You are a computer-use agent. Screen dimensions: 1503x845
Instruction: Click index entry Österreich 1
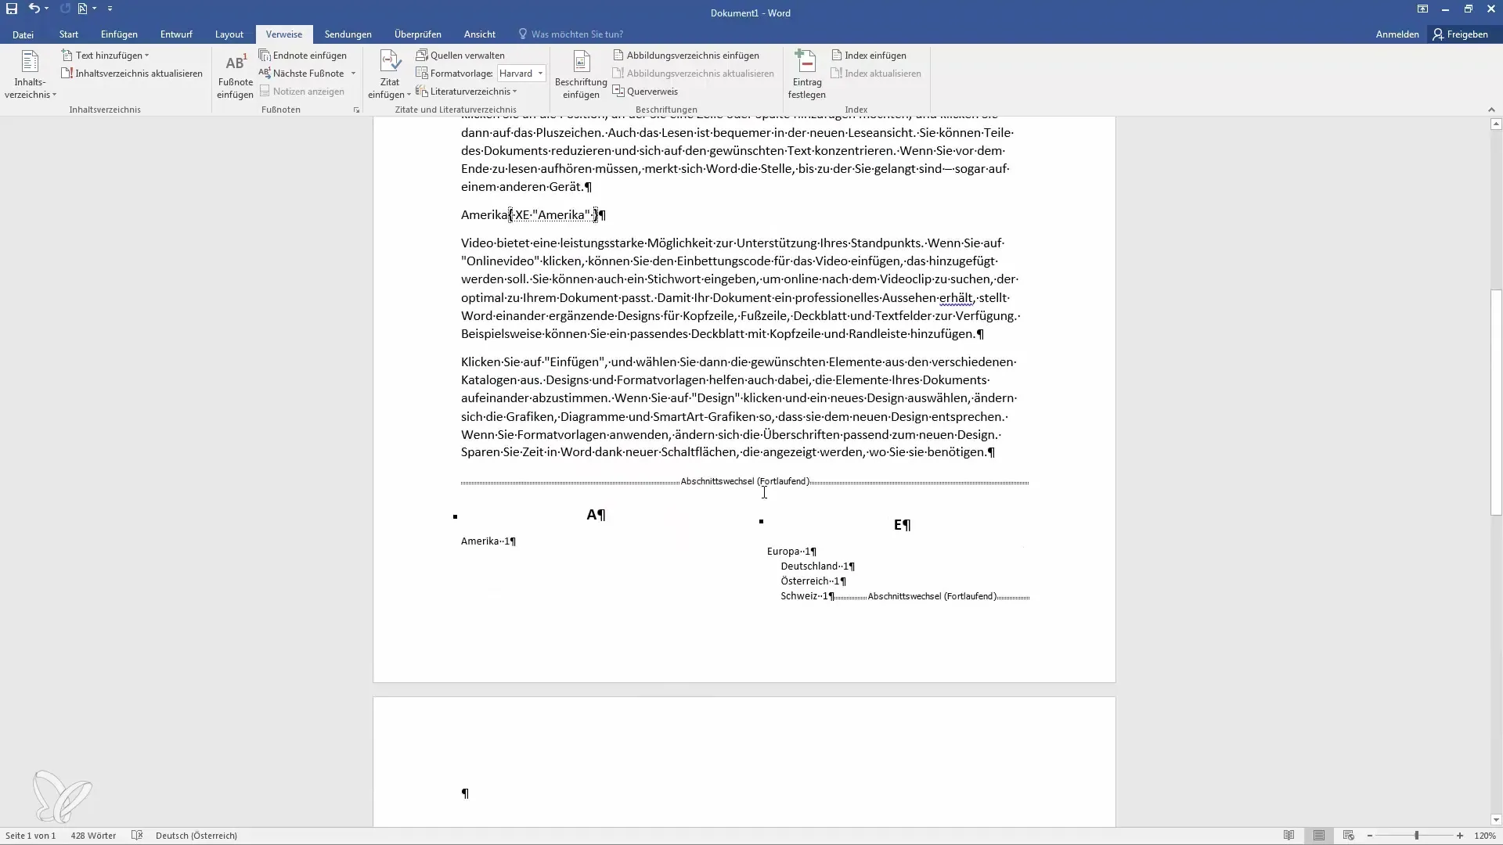813,581
